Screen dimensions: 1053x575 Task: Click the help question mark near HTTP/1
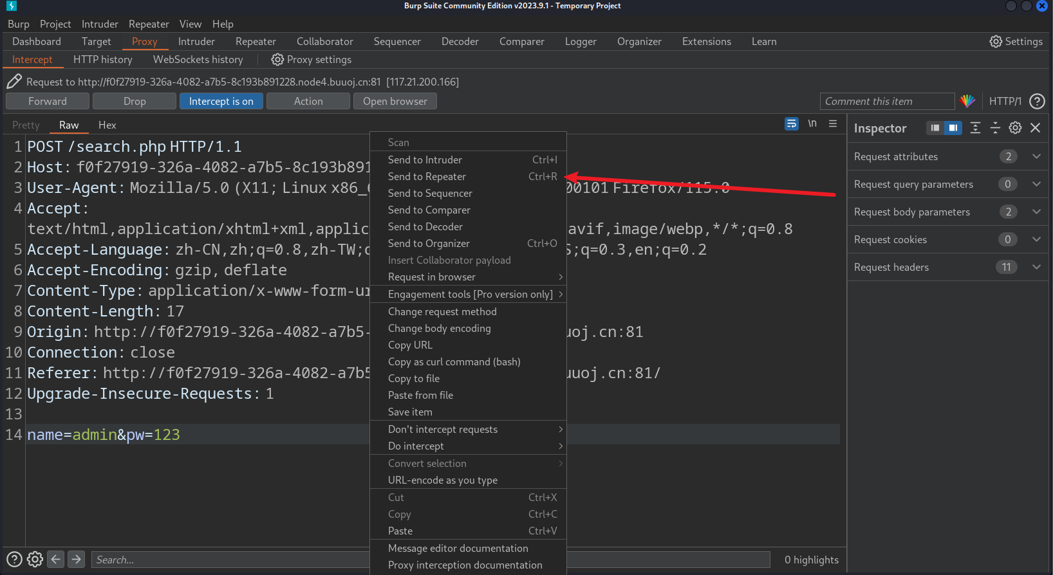1037,101
